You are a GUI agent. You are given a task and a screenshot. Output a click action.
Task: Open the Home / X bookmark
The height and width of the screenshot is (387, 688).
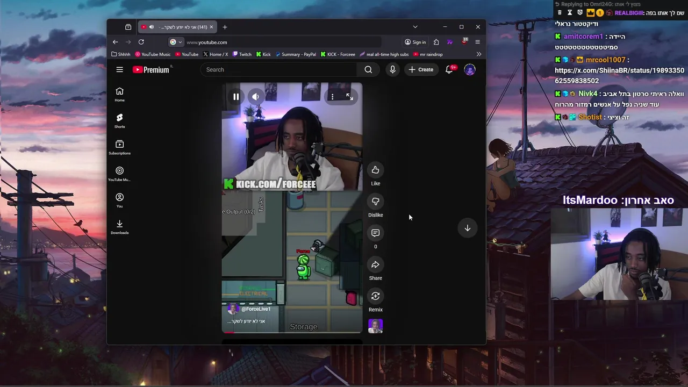216,54
